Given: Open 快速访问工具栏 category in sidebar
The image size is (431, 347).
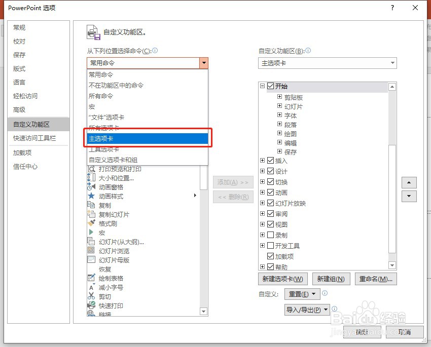Looking at the screenshot, I should click(x=39, y=138).
